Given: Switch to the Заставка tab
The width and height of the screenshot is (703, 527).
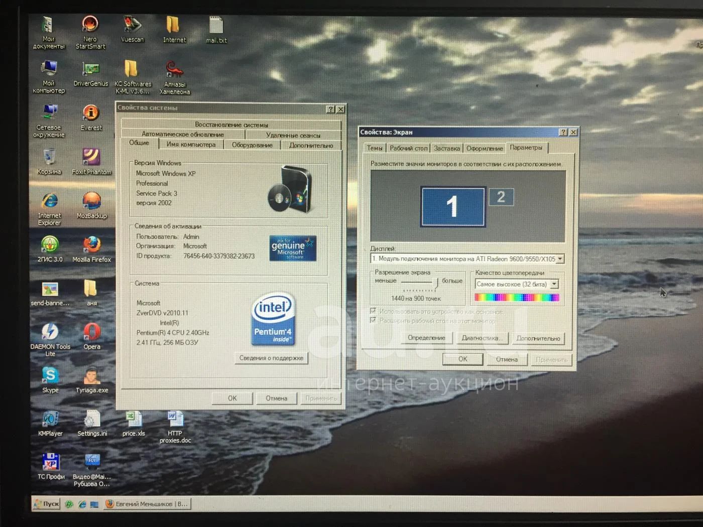Looking at the screenshot, I should coord(446,149).
